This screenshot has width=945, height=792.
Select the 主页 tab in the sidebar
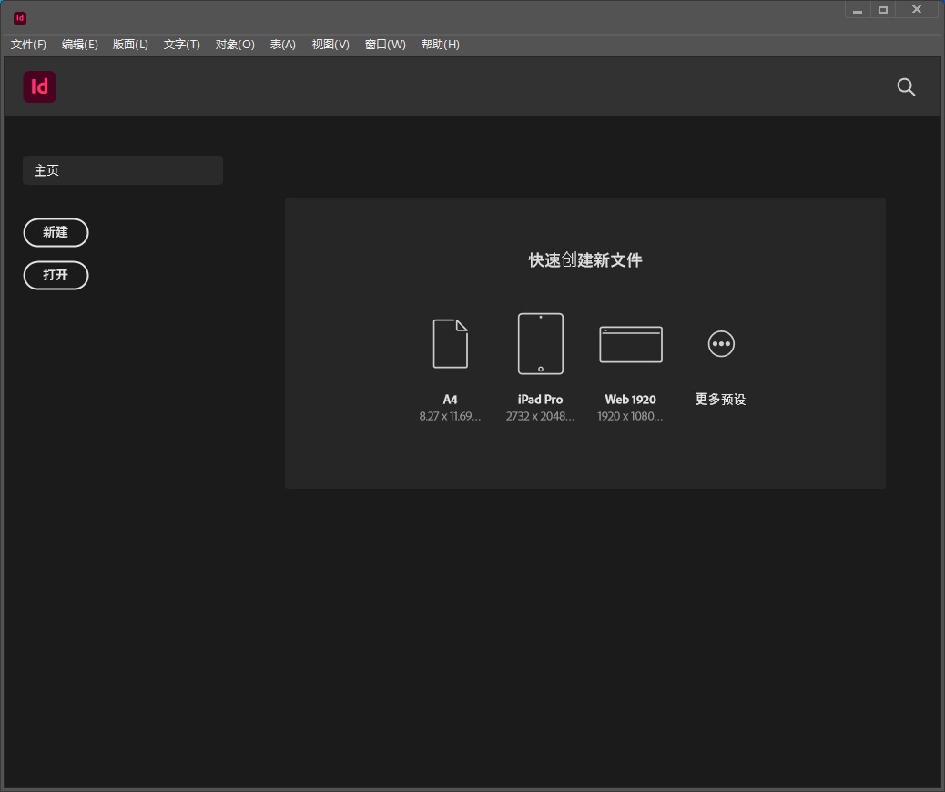point(123,170)
